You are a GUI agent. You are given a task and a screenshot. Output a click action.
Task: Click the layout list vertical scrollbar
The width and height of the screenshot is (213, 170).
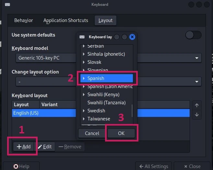tap(132, 110)
